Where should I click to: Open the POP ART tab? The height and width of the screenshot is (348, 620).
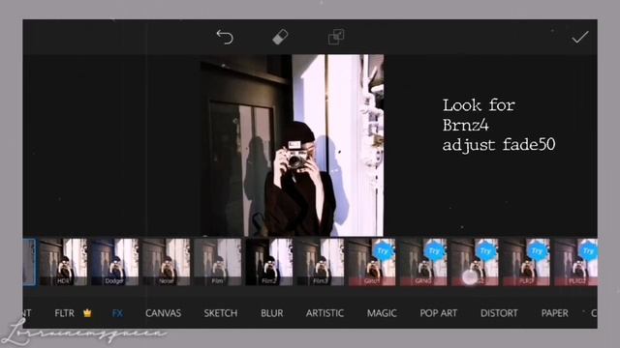point(438,313)
